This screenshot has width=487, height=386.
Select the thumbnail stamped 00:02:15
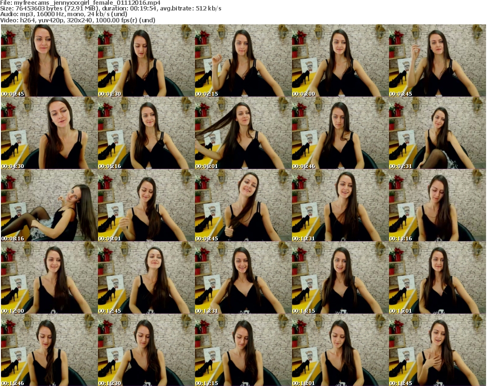point(243,60)
